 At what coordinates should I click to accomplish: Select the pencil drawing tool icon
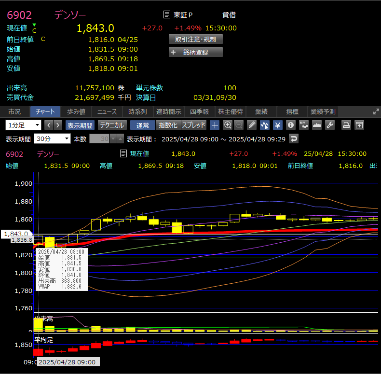click(x=252, y=125)
